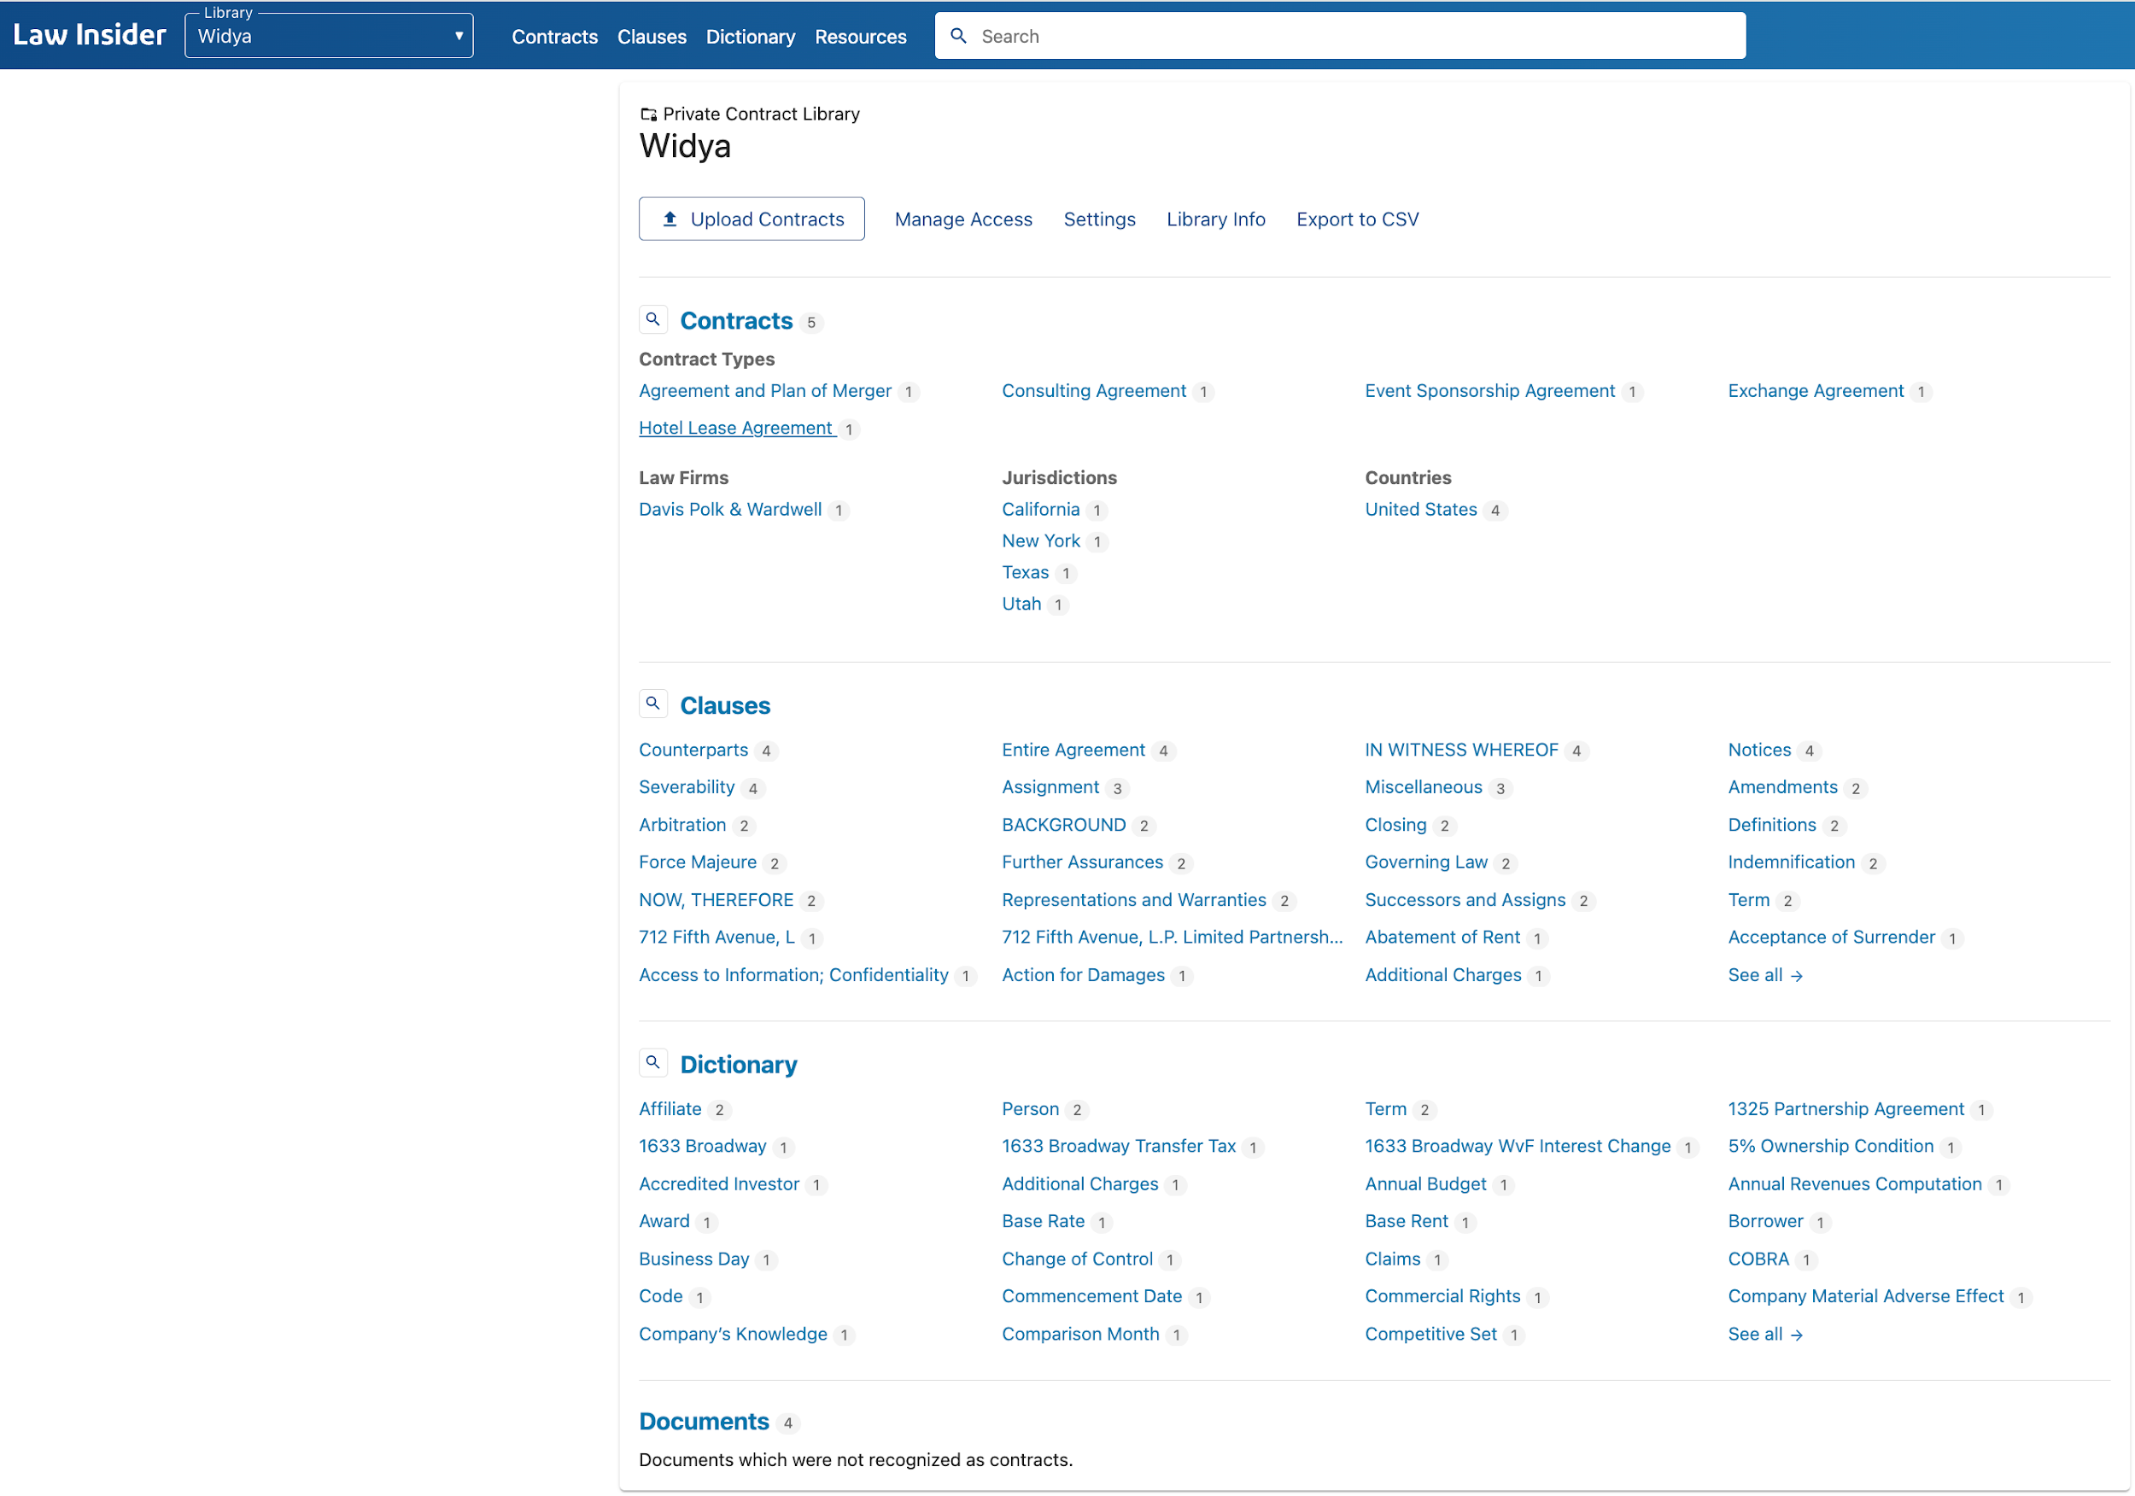
Task: Open Manage Access
Action: click(963, 219)
